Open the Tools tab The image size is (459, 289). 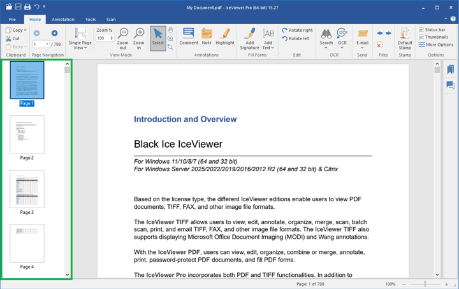[x=91, y=19]
